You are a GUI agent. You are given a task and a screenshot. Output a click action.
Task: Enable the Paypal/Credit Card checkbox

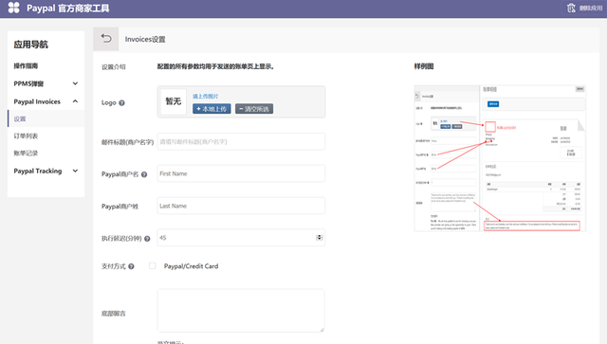tap(152, 266)
